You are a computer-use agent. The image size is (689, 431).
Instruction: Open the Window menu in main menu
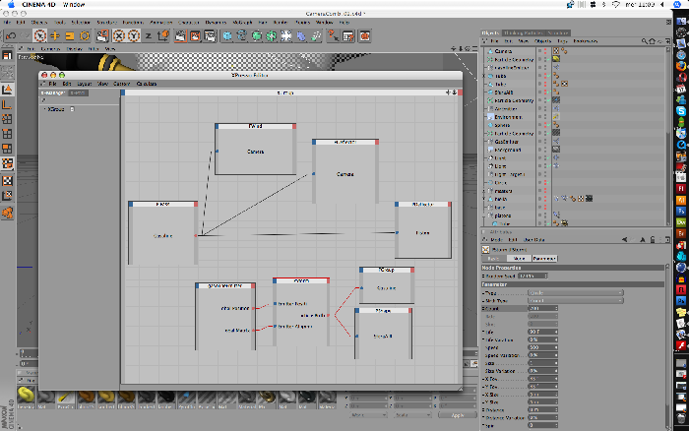pos(325,22)
